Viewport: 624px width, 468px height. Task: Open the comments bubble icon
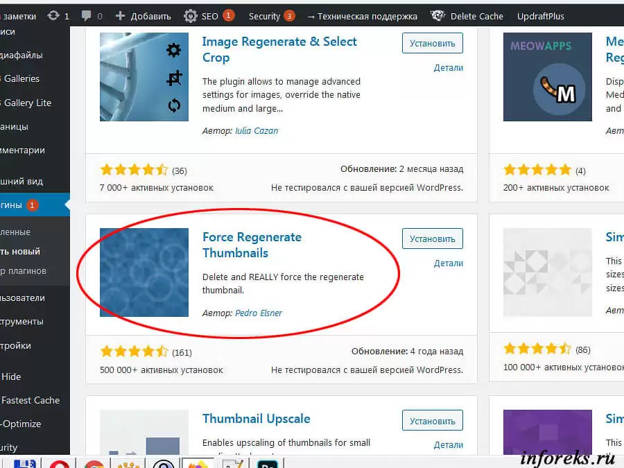pos(86,16)
